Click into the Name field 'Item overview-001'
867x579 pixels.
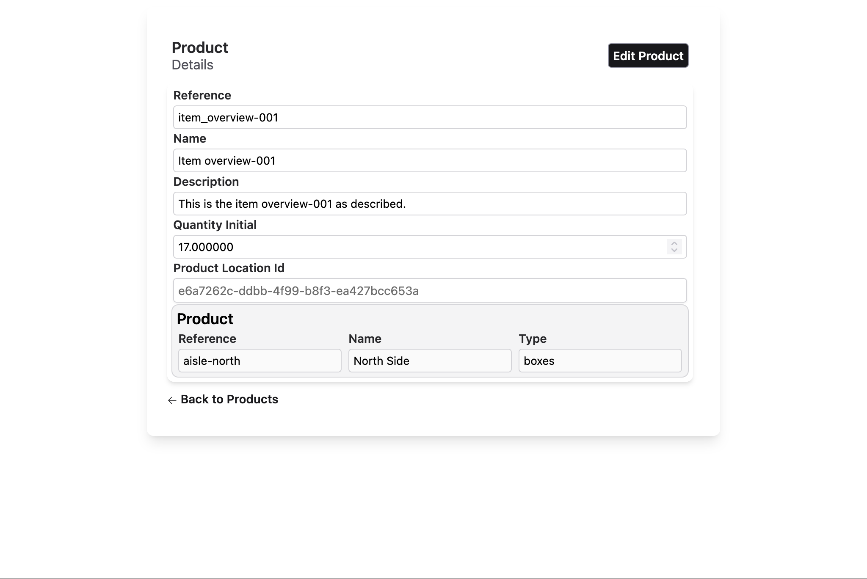pos(429,160)
